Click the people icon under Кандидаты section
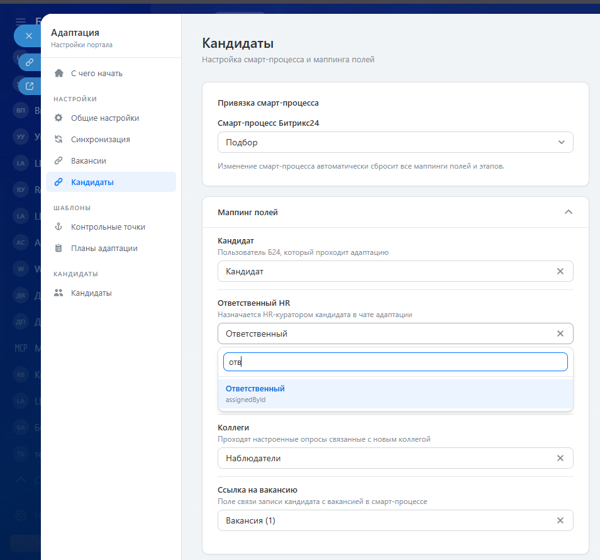The image size is (600, 560). pyautogui.click(x=58, y=293)
